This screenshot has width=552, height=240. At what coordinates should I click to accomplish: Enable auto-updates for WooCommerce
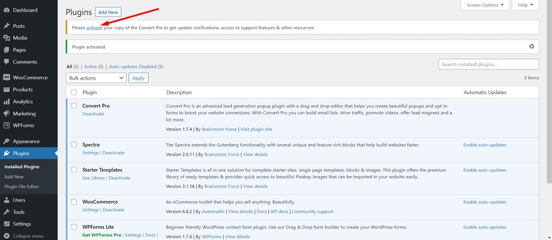point(485,202)
